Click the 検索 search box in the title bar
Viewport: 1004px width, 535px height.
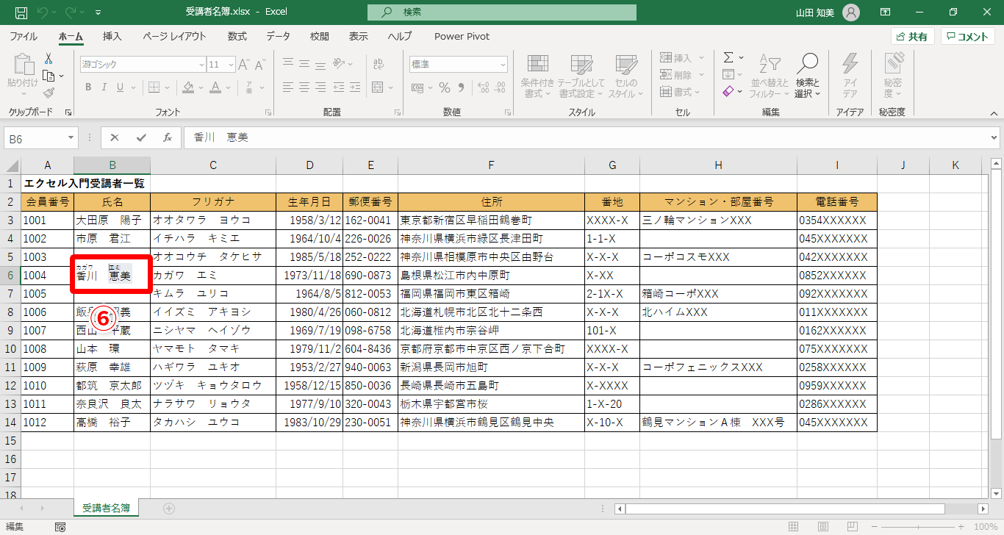502,12
